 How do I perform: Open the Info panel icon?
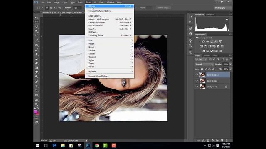click(190, 34)
